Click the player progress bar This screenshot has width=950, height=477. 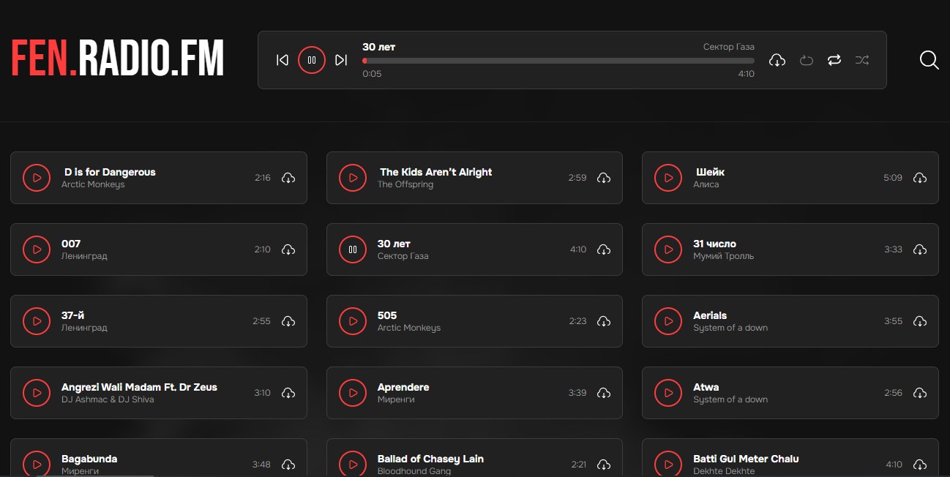click(x=558, y=61)
